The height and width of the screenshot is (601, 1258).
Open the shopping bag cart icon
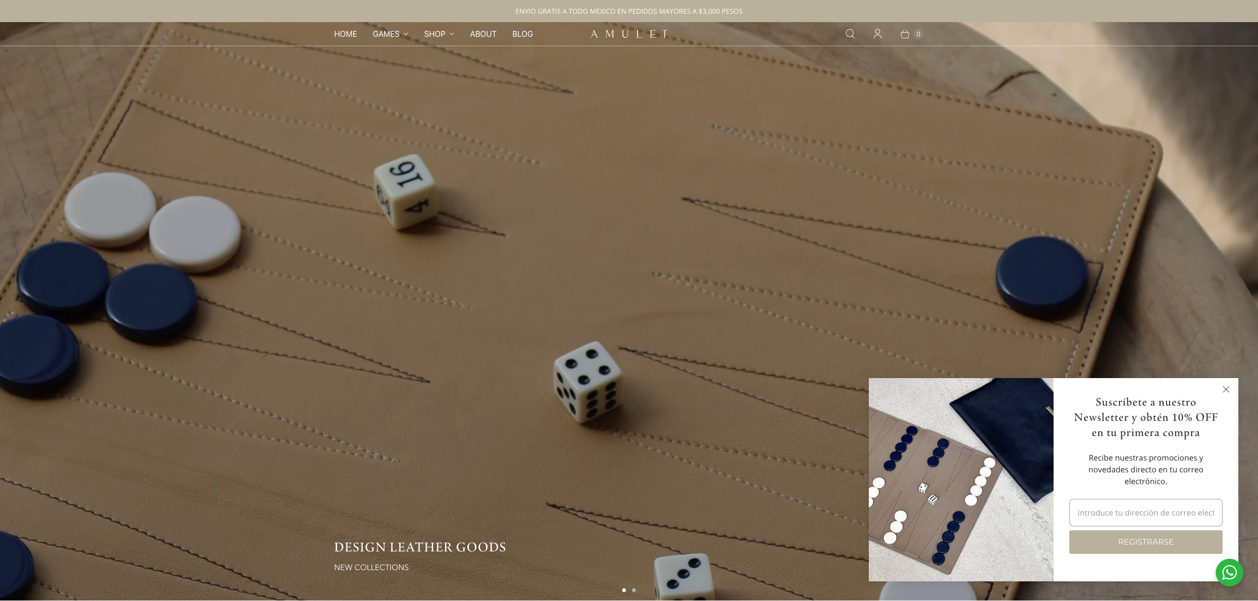tap(905, 34)
